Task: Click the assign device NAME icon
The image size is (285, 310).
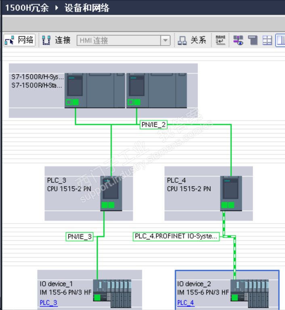Action: [220, 40]
